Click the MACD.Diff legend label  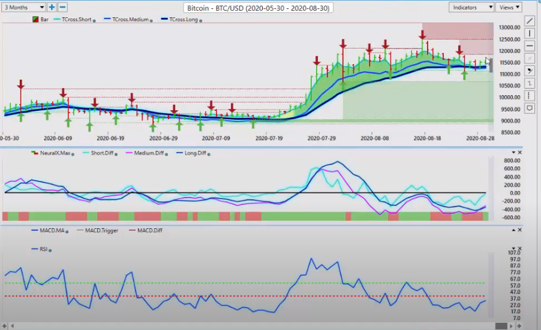[150, 231]
